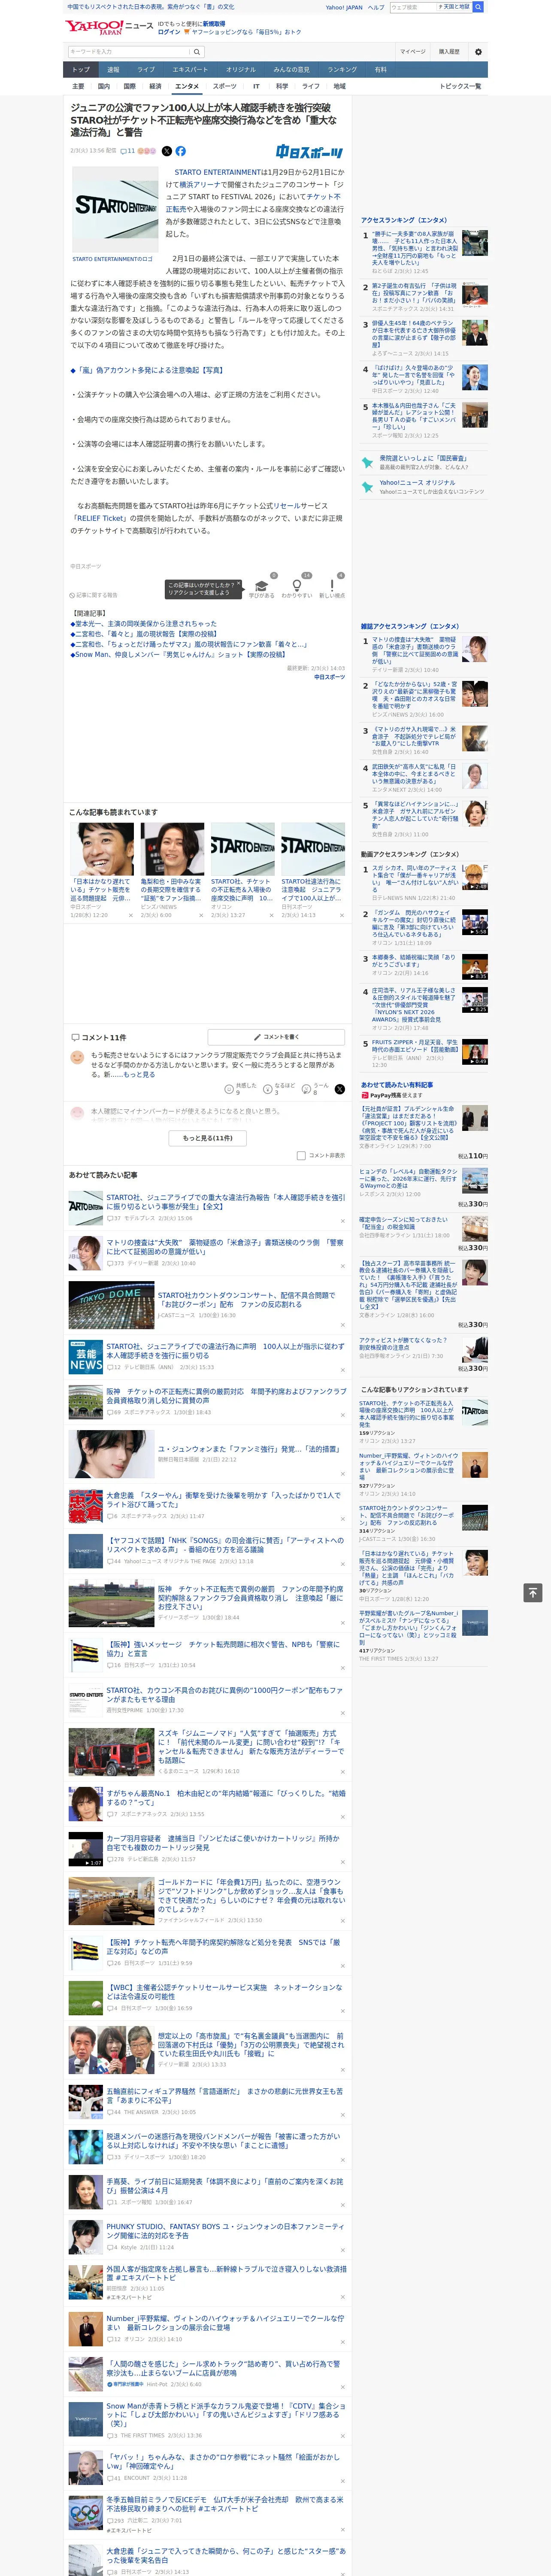This screenshot has width=551, height=2576.
Task: Select the エンタメ category tab
Action: click(187, 86)
